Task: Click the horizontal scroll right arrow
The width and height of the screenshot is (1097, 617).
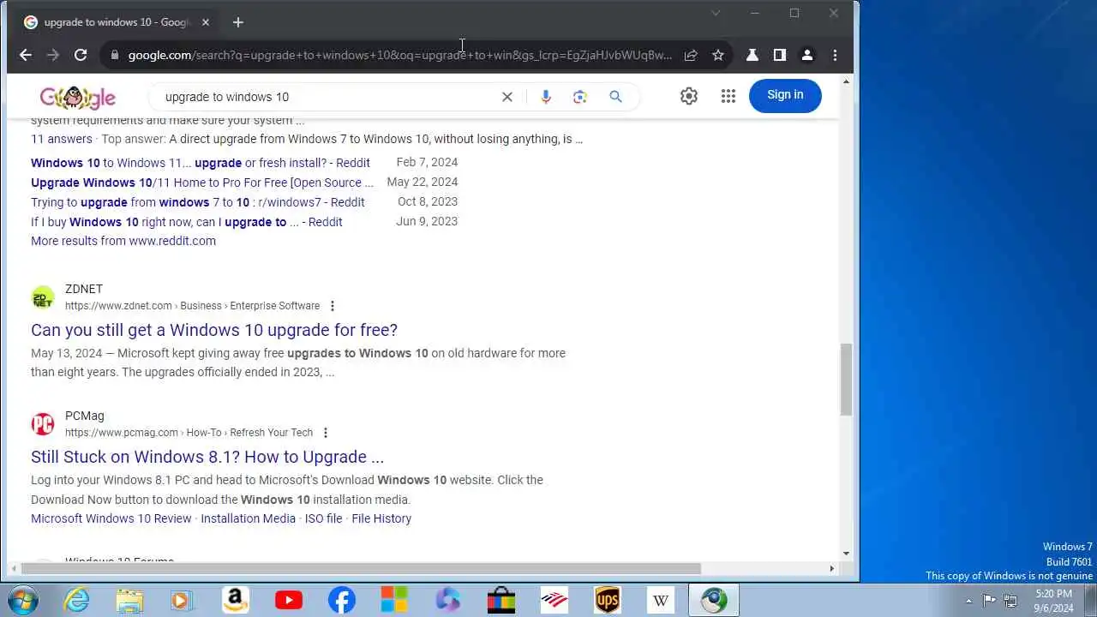Action: [831, 568]
